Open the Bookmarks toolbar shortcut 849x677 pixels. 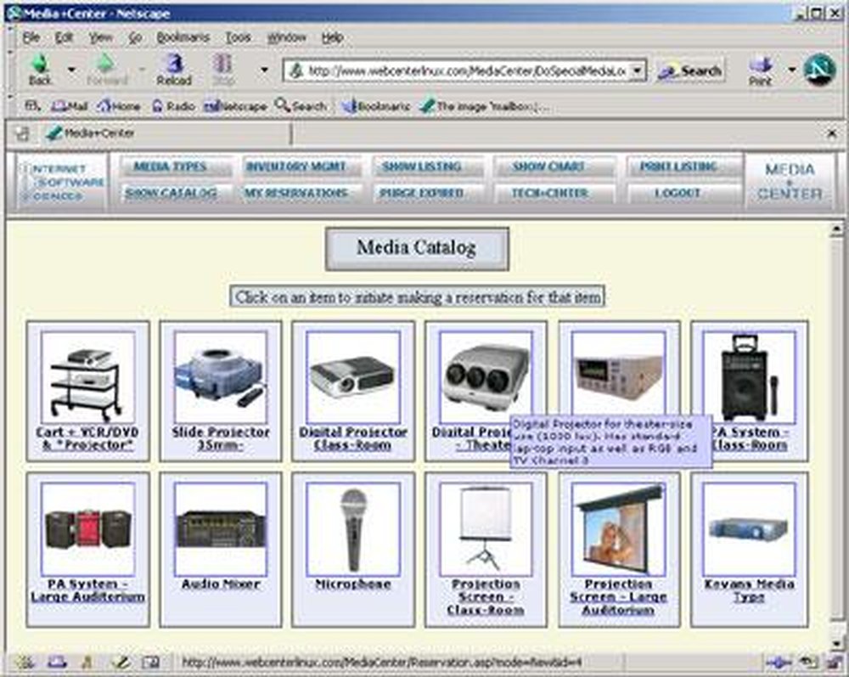pyautogui.click(x=373, y=107)
